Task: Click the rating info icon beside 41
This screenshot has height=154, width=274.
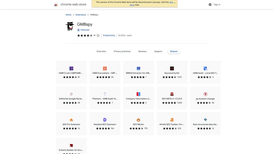Action: tap(98, 36)
